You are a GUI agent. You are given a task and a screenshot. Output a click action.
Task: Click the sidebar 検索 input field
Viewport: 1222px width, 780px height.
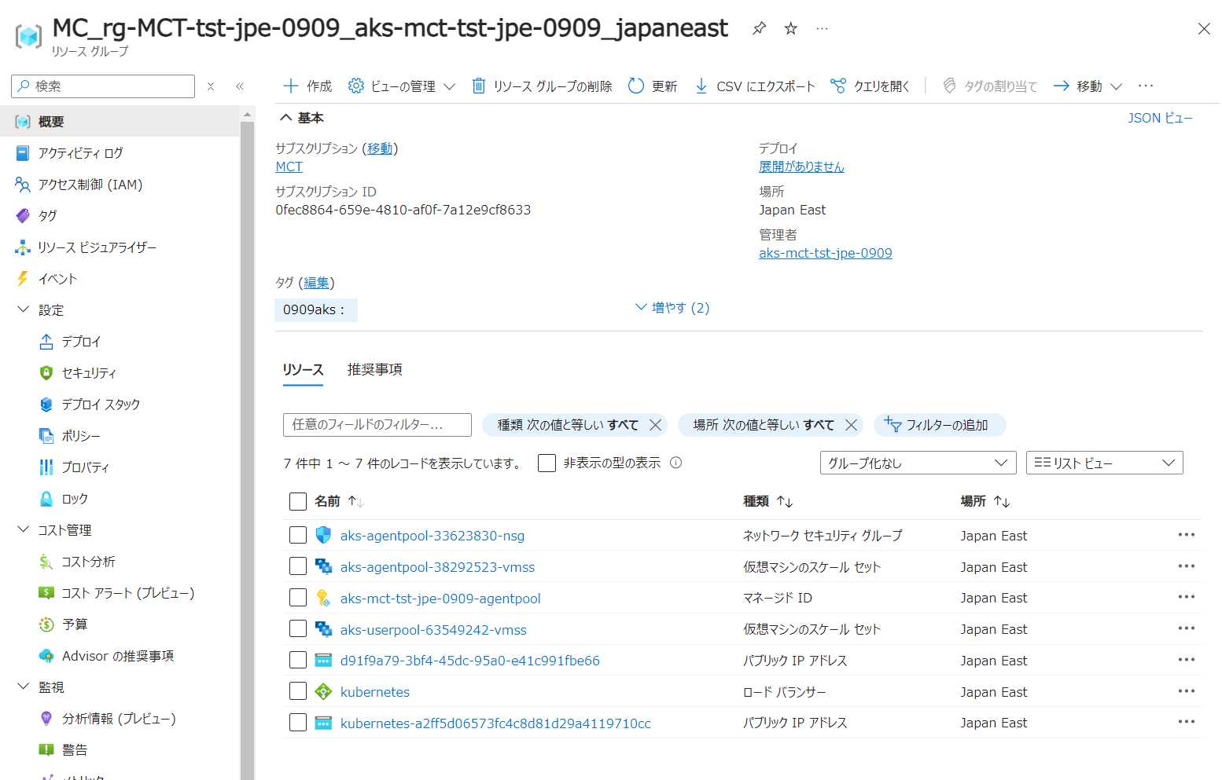pyautogui.click(x=103, y=86)
